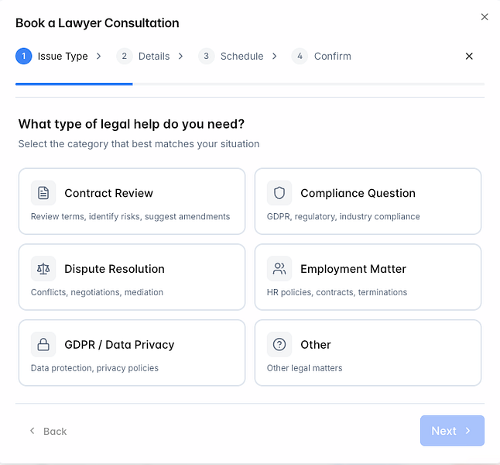Click the step 4 Confirm number badge
This screenshot has width=500, height=465.
[x=300, y=56]
